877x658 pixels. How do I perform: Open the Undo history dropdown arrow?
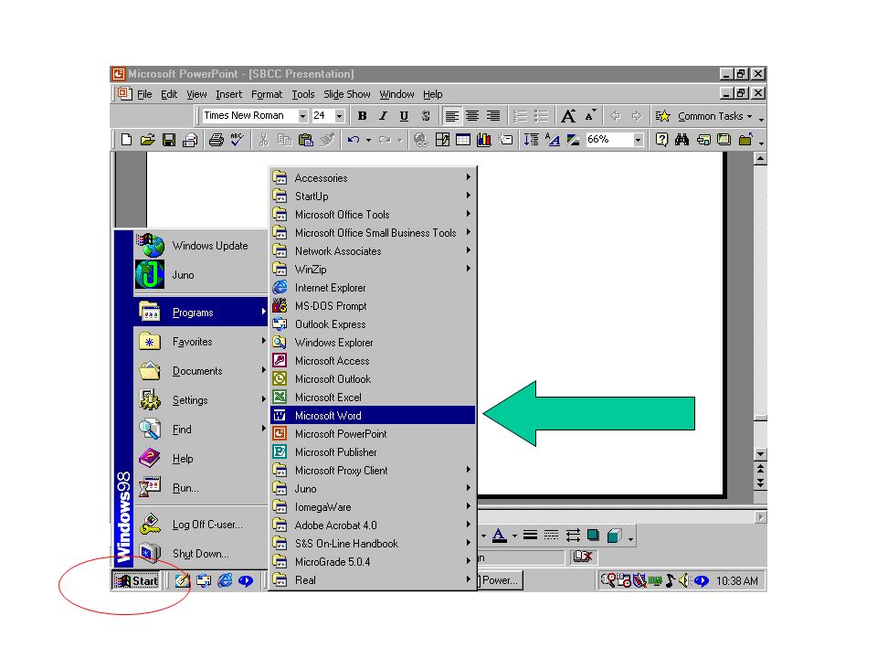[368, 140]
